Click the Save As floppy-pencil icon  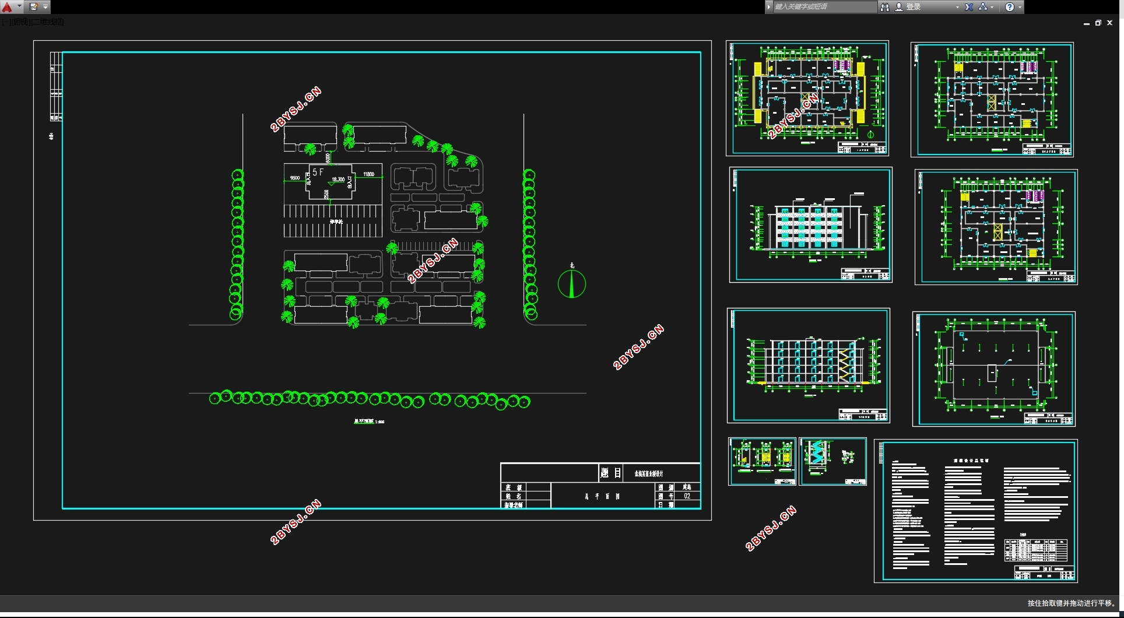click(x=34, y=7)
